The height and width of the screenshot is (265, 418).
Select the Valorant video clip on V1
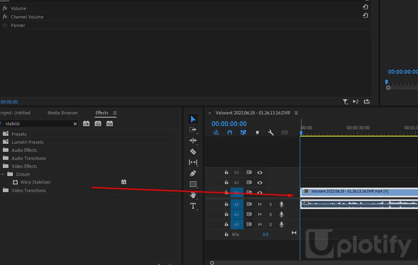pyautogui.click(x=359, y=192)
